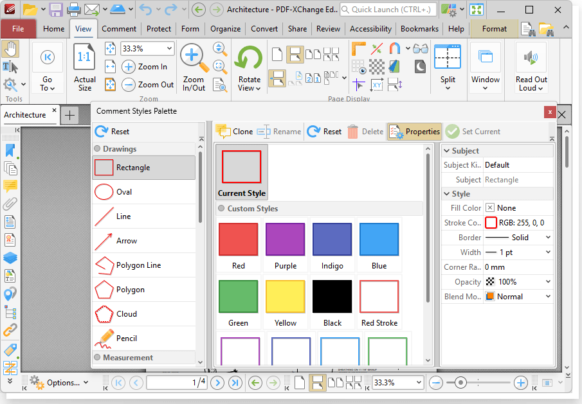Open Read Out Loud options

531,67
